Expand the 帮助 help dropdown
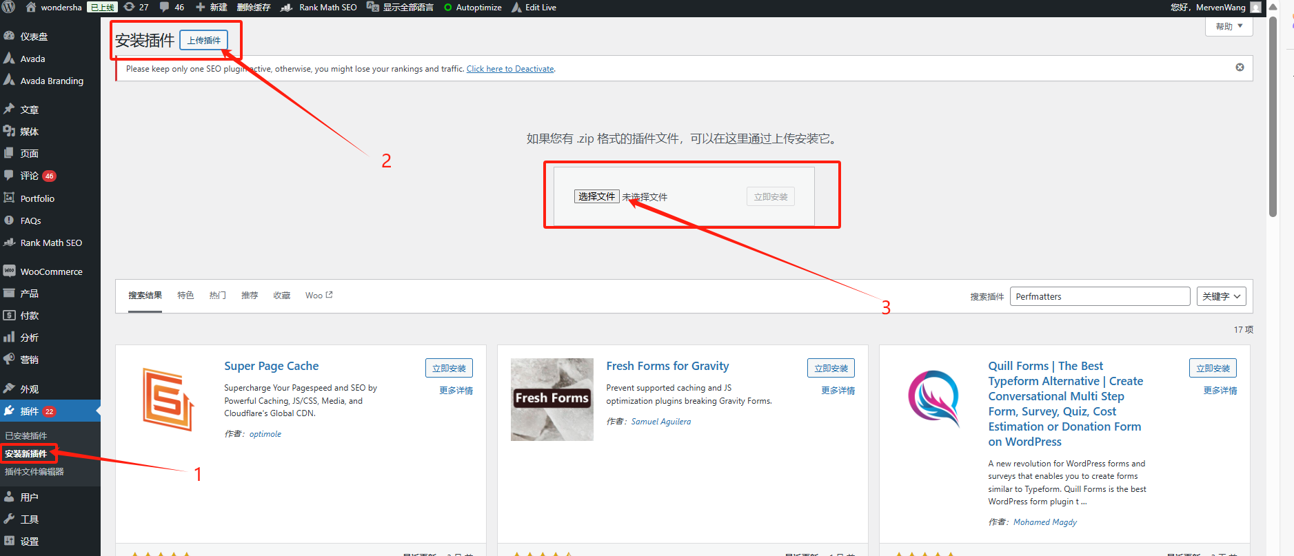 pos(1229,26)
